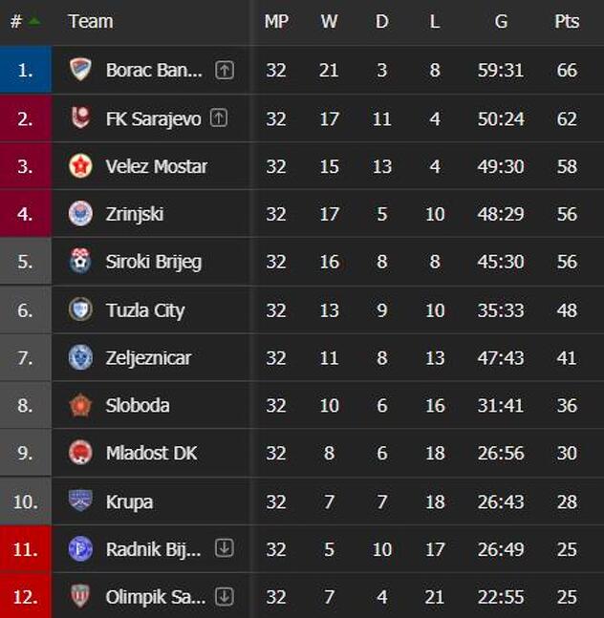Click relegation arrow icon beside Olimpik Sarajevo
This screenshot has height=618, width=604.
pos(225,596)
